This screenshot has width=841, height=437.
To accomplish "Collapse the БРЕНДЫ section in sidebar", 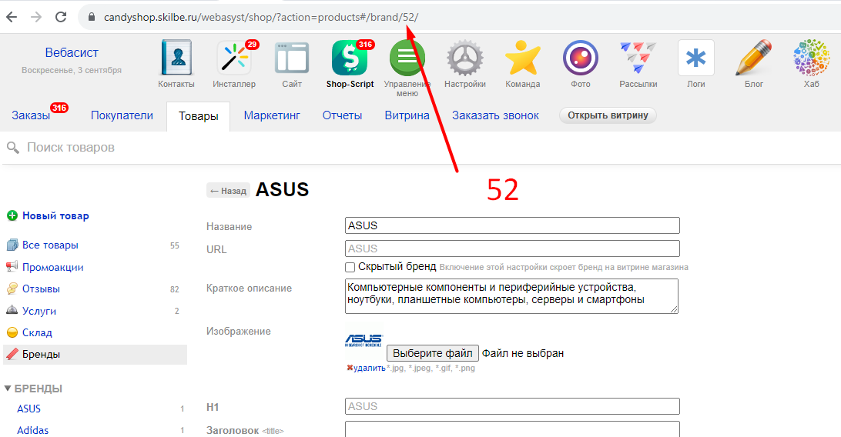I will tap(8, 389).
